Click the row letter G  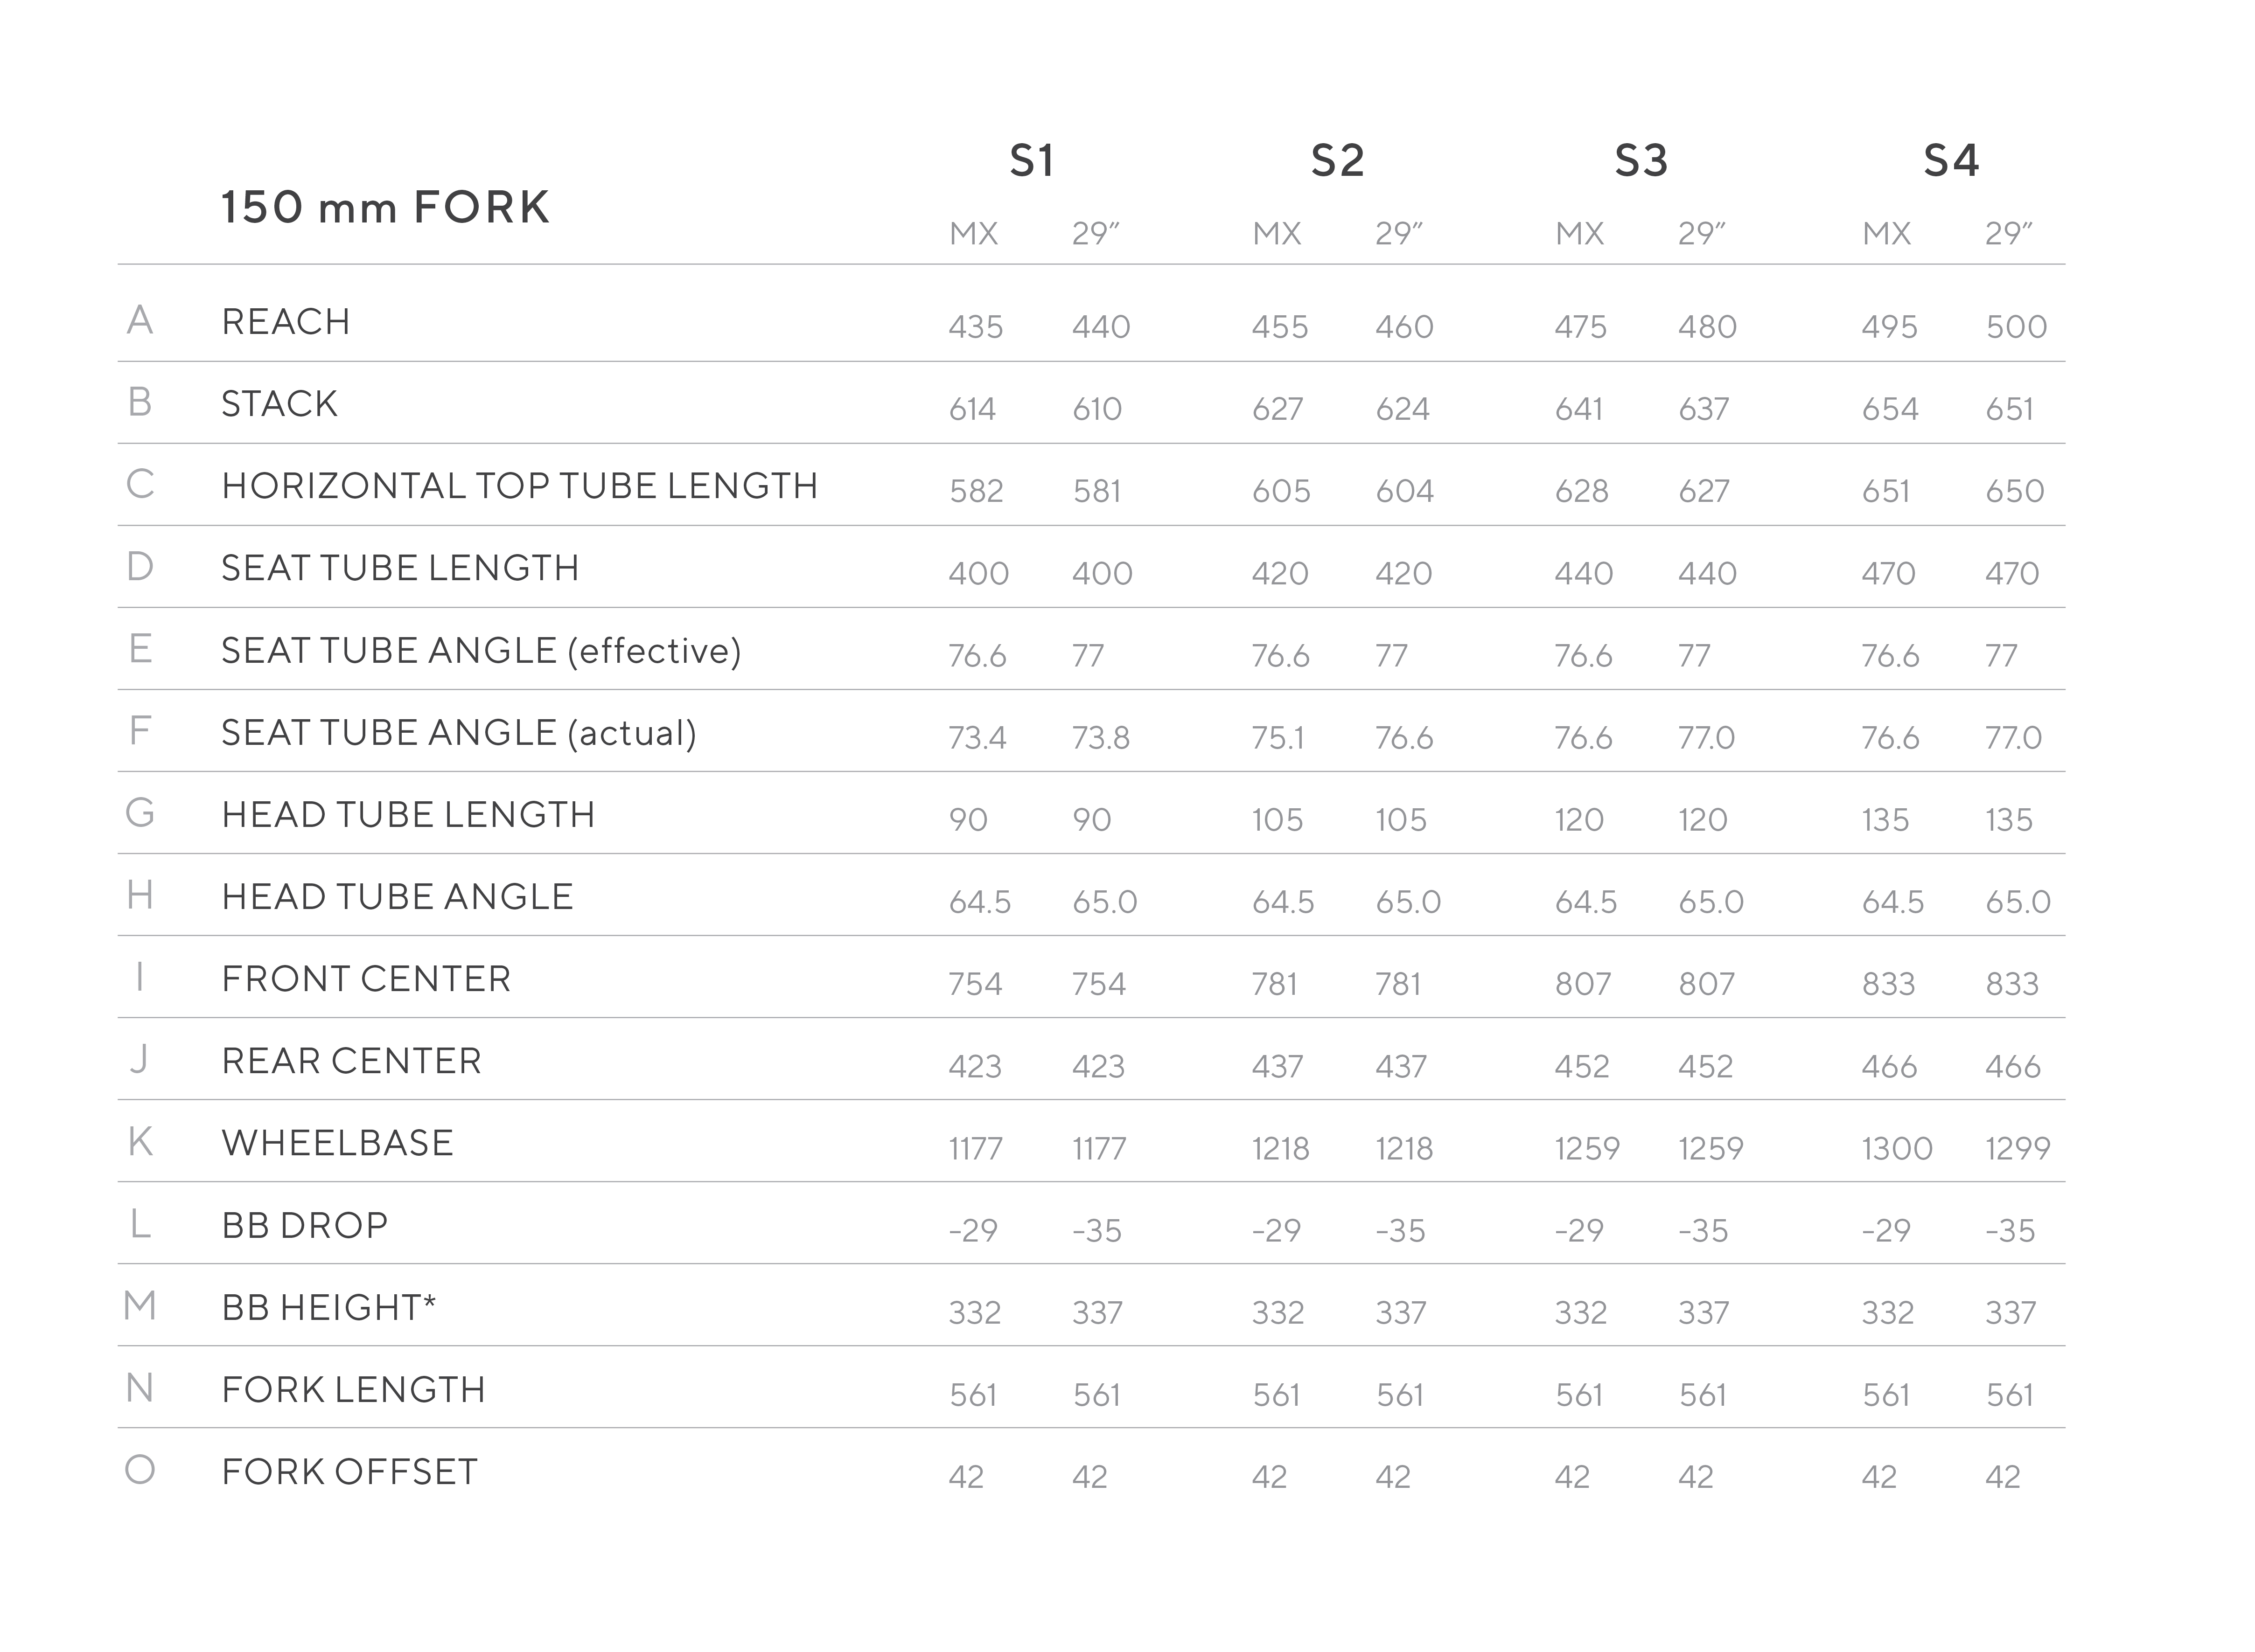140,813
